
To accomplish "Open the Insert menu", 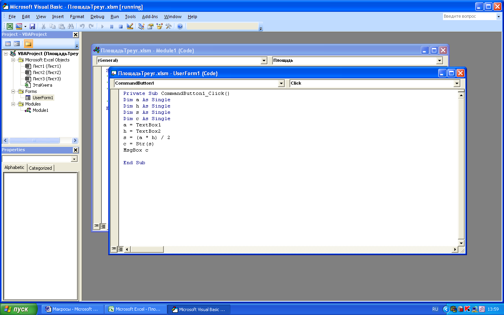I will tap(58, 17).
